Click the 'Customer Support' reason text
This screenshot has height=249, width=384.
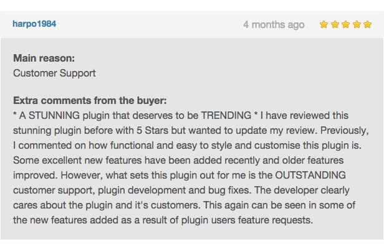[54, 73]
